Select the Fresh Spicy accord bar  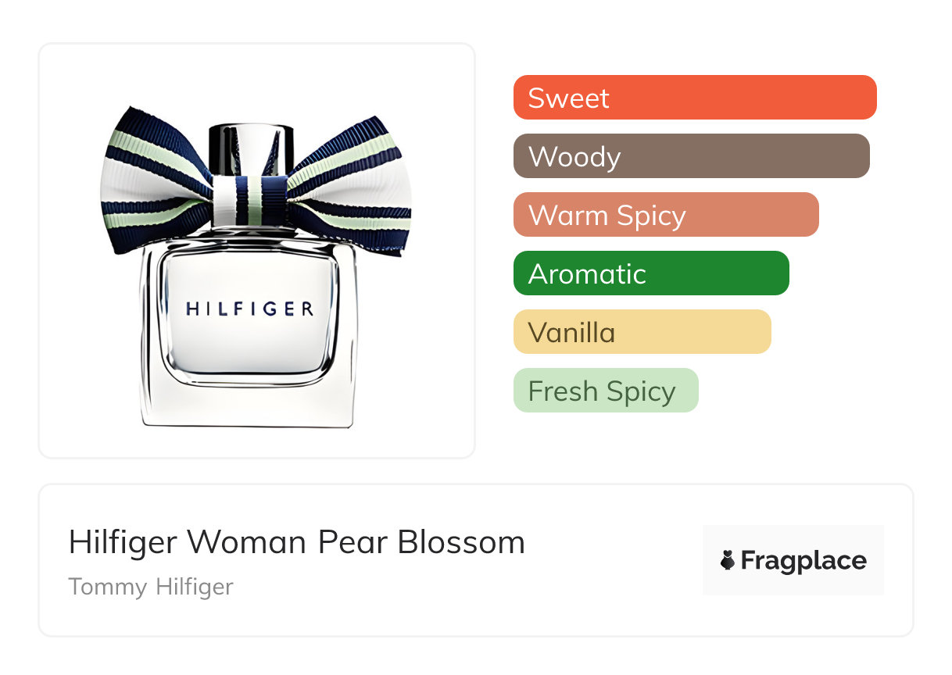pos(606,391)
